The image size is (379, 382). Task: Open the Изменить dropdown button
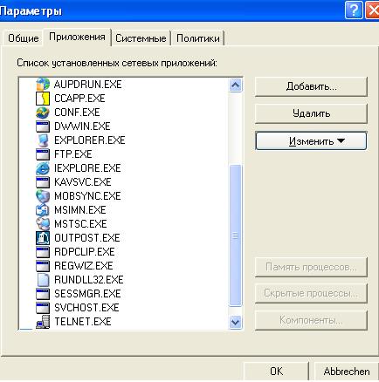tap(311, 141)
